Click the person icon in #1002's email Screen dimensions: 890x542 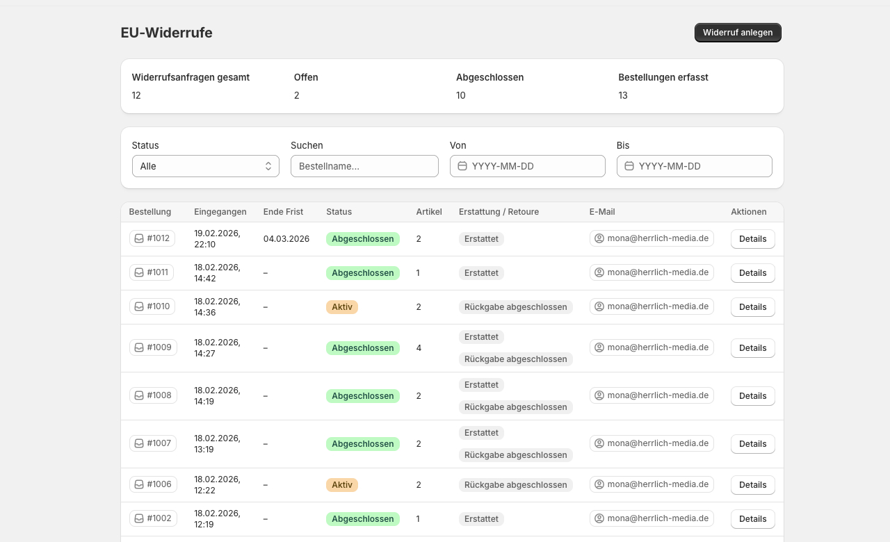pos(599,518)
